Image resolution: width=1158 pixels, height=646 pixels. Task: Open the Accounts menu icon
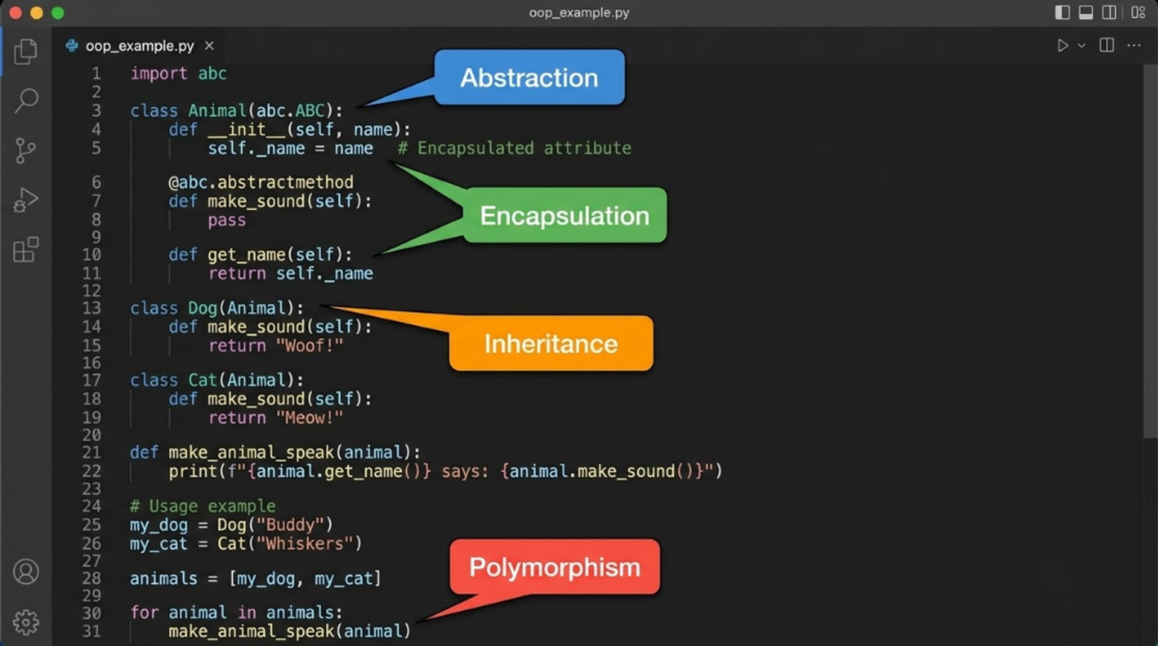point(26,572)
